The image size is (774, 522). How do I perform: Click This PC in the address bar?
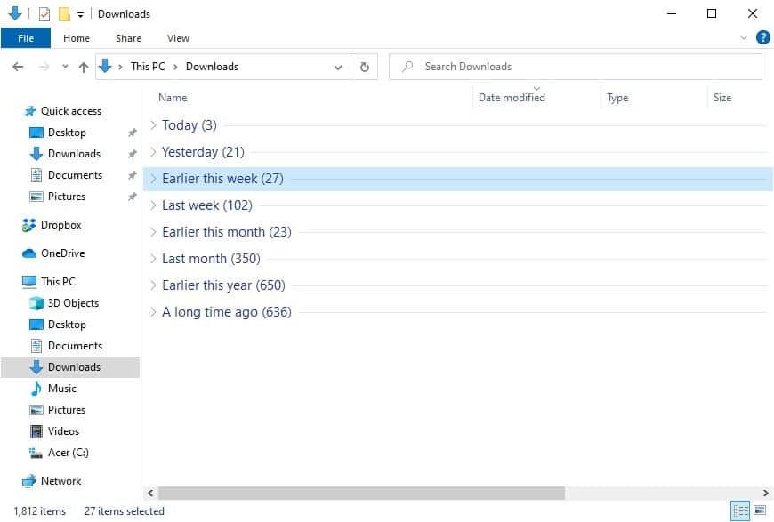coord(148,67)
